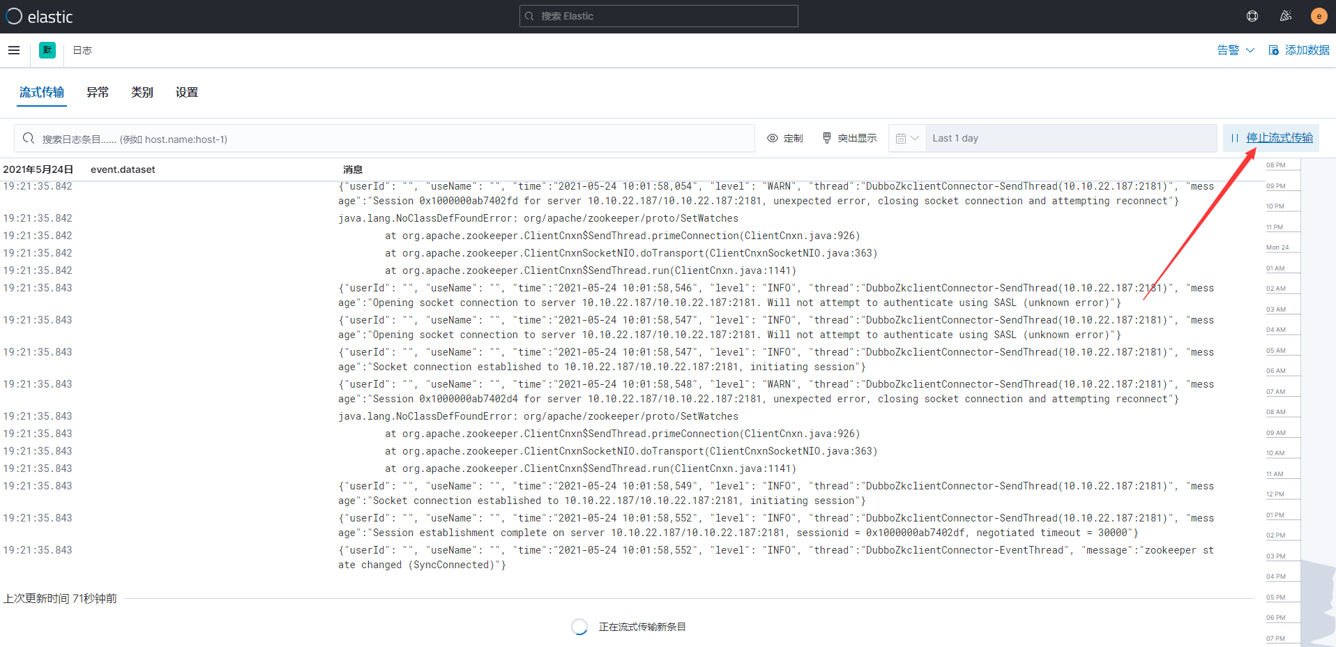The image size is (1336, 647).
Task: Pause streaming with 停止流式传输
Action: (x=1271, y=138)
